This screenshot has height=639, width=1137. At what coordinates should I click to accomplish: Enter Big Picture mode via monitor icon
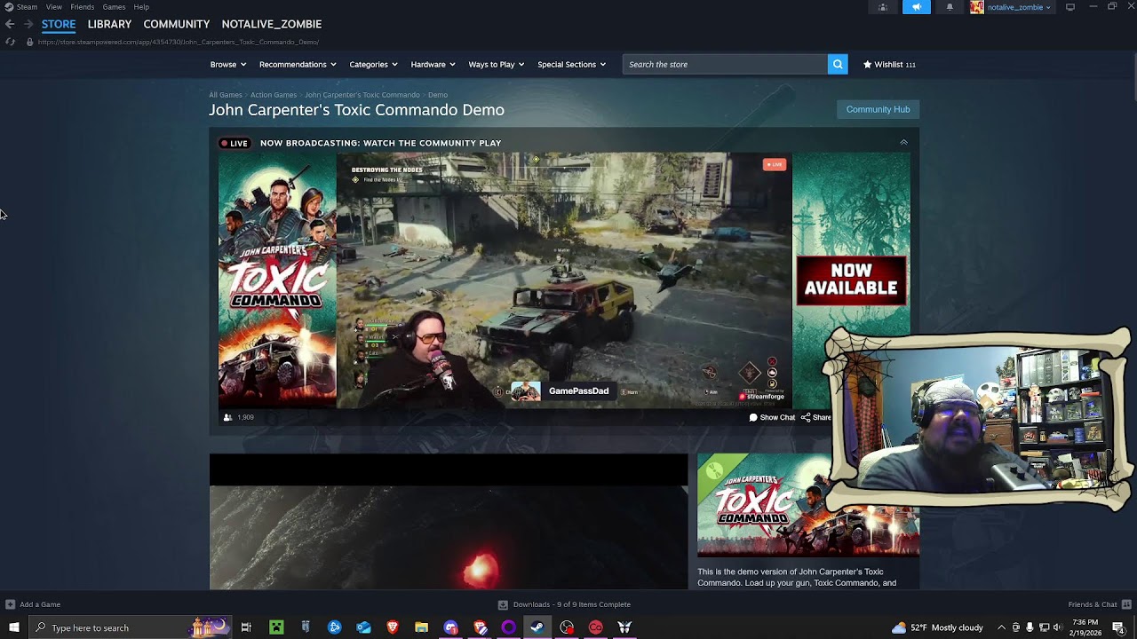1070,7
